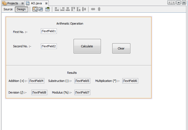Click the Align Right in Column icon
188x130 pixels.
point(62,9)
